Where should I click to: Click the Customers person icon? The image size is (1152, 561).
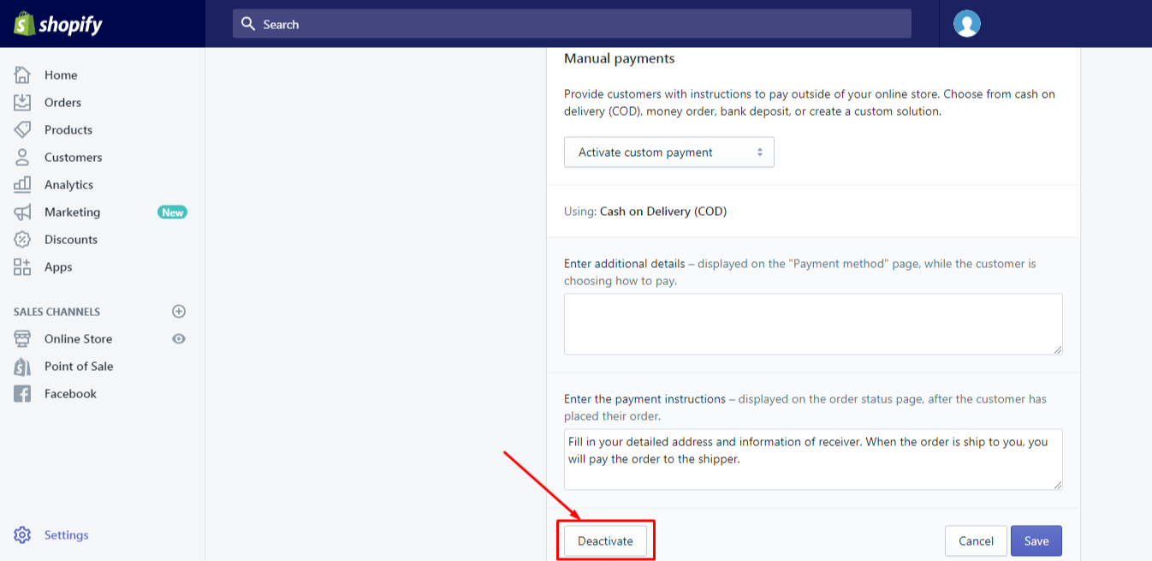click(22, 157)
